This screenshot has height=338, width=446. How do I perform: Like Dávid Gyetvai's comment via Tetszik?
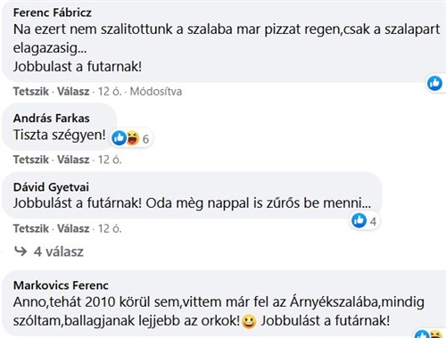pyautogui.click(x=31, y=228)
